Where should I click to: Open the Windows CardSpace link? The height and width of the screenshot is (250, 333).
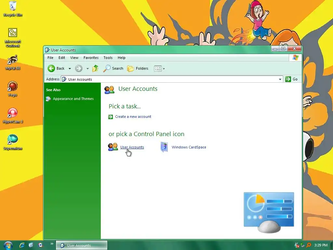(x=189, y=147)
